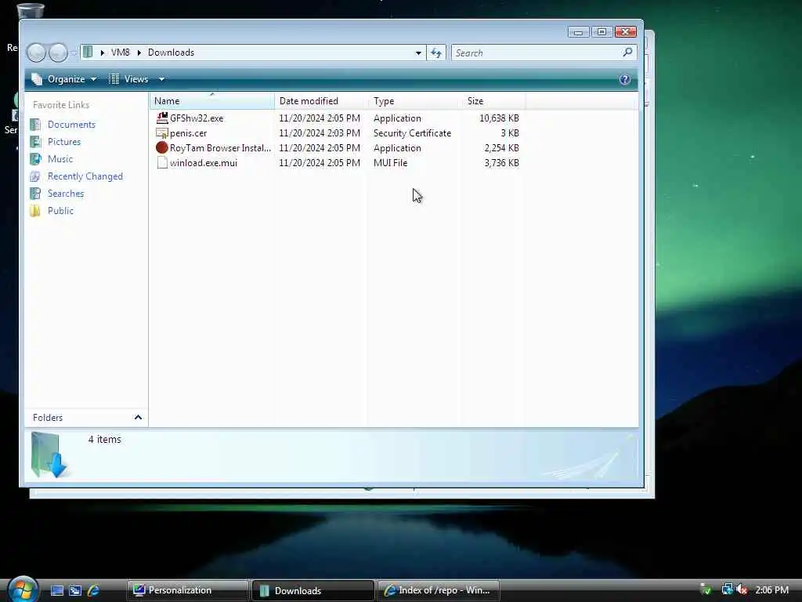Click the Music icon in Favorite Links
This screenshot has width=802, height=602.
click(35, 159)
